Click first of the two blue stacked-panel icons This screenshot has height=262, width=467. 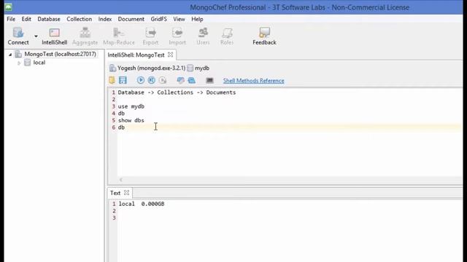pos(180,80)
